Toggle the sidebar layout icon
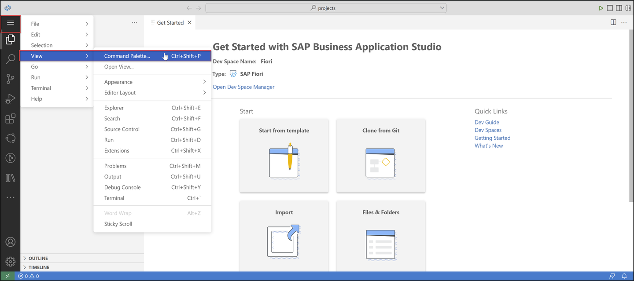 619,8
